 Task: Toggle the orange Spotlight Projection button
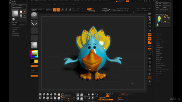coord(106,99)
